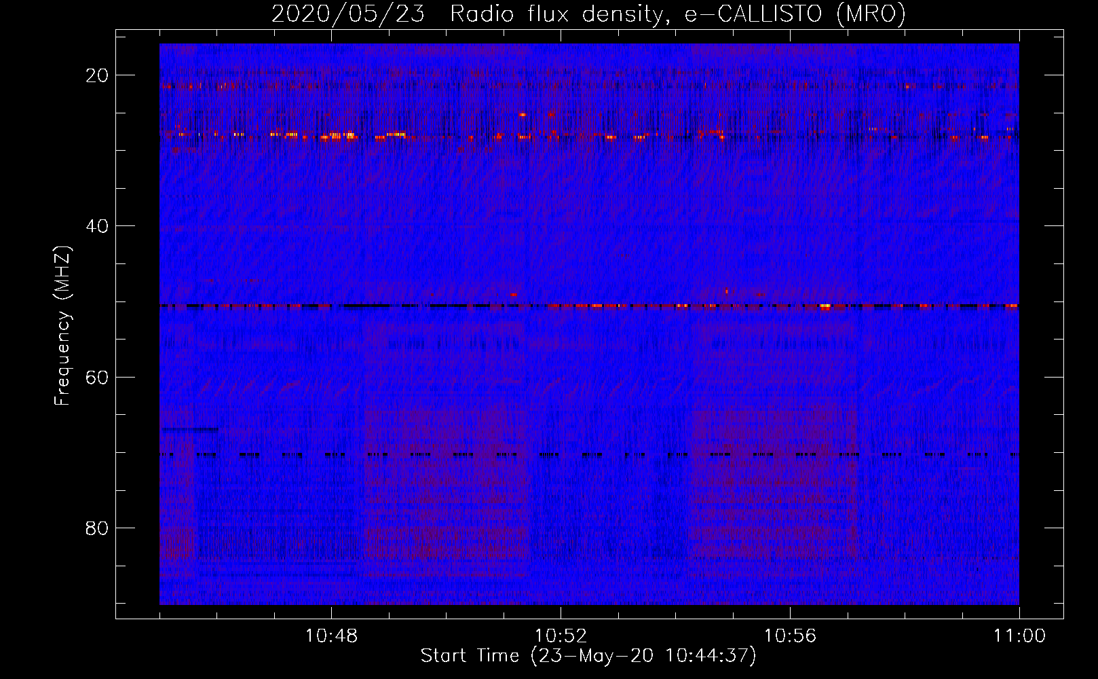This screenshot has height=679, width=1098.
Task: Click the 20 frequency tick label
Action: 98,75
